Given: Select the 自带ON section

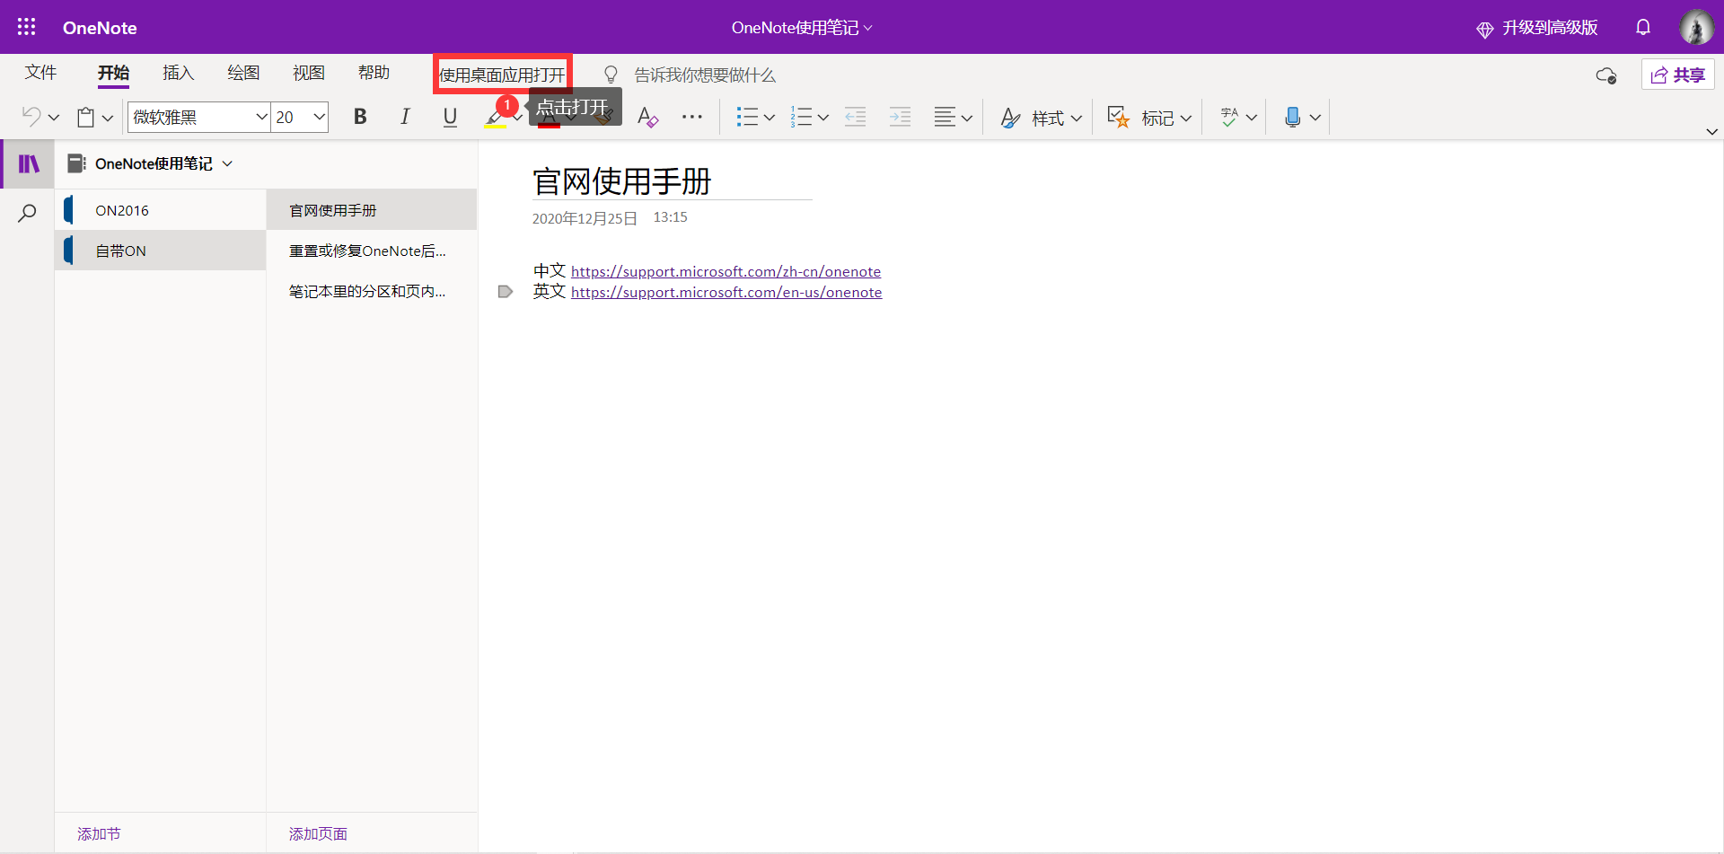Looking at the screenshot, I should click(x=161, y=251).
